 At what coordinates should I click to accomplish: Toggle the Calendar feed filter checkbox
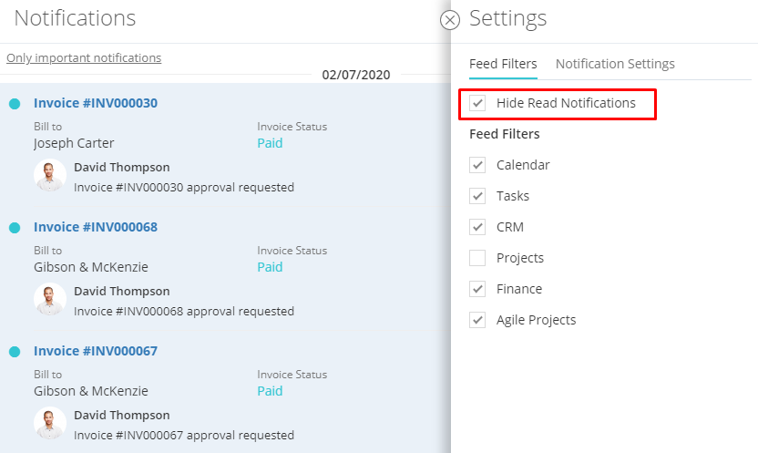[477, 165]
